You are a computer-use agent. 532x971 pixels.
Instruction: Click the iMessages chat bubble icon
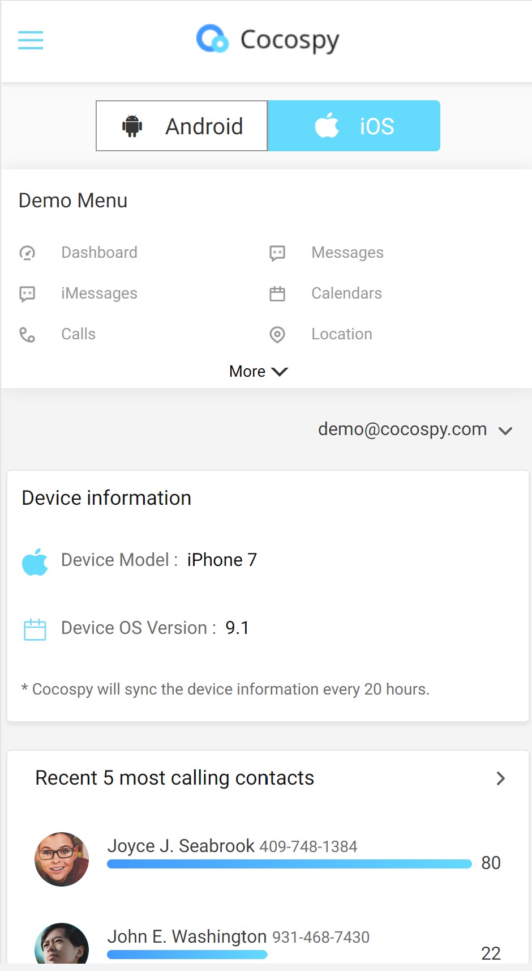(x=27, y=293)
